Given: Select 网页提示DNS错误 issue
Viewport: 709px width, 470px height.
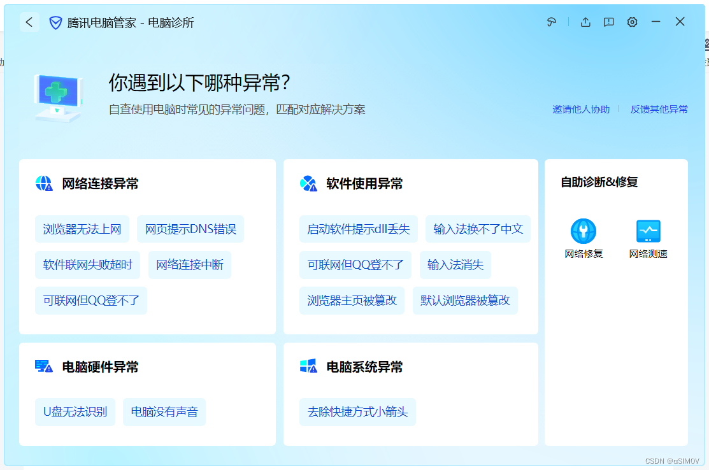Looking at the screenshot, I should coord(190,229).
